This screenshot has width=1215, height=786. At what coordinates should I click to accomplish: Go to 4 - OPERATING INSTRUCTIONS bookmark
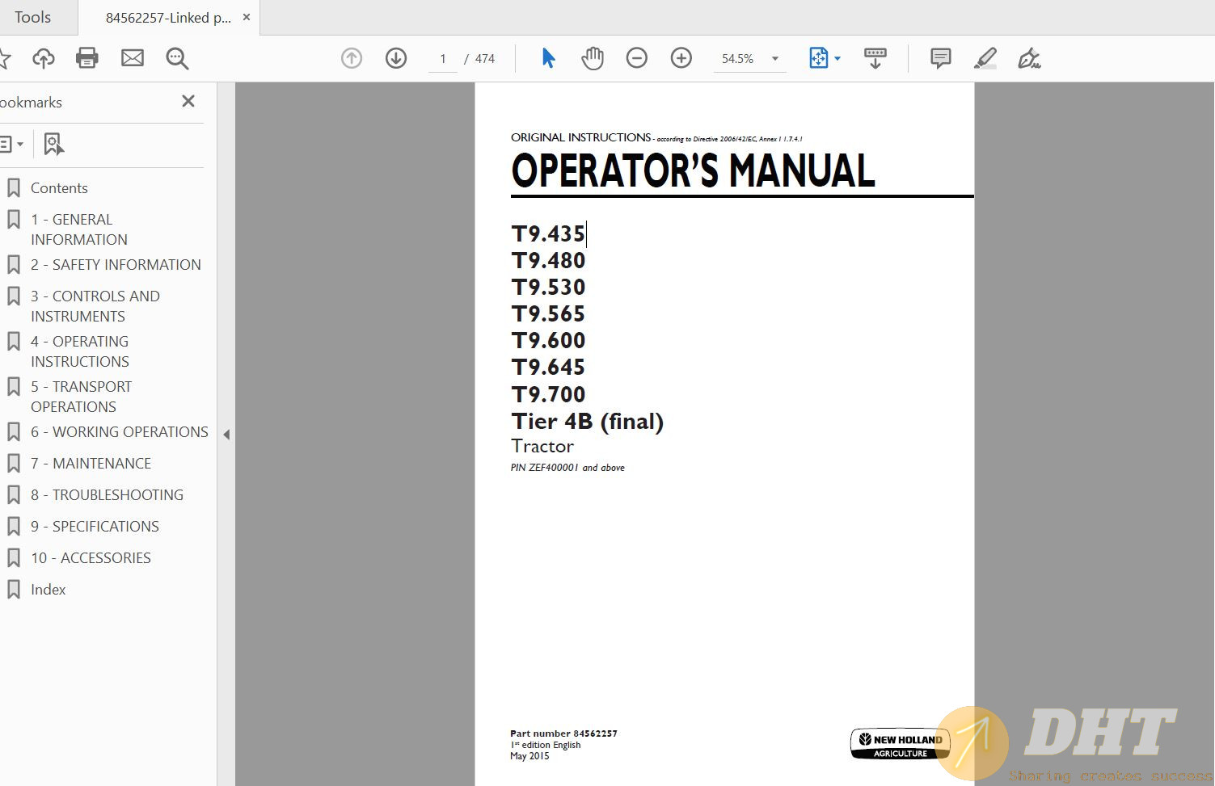[80, 351]
